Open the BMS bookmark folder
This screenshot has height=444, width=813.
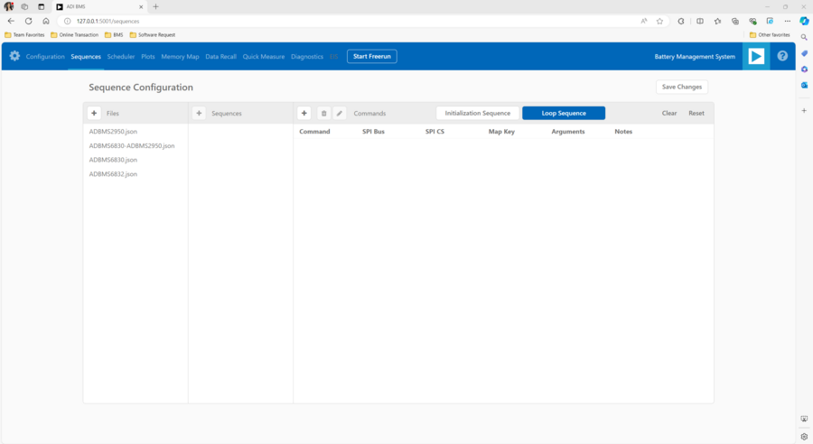click(x=114, y=34)
